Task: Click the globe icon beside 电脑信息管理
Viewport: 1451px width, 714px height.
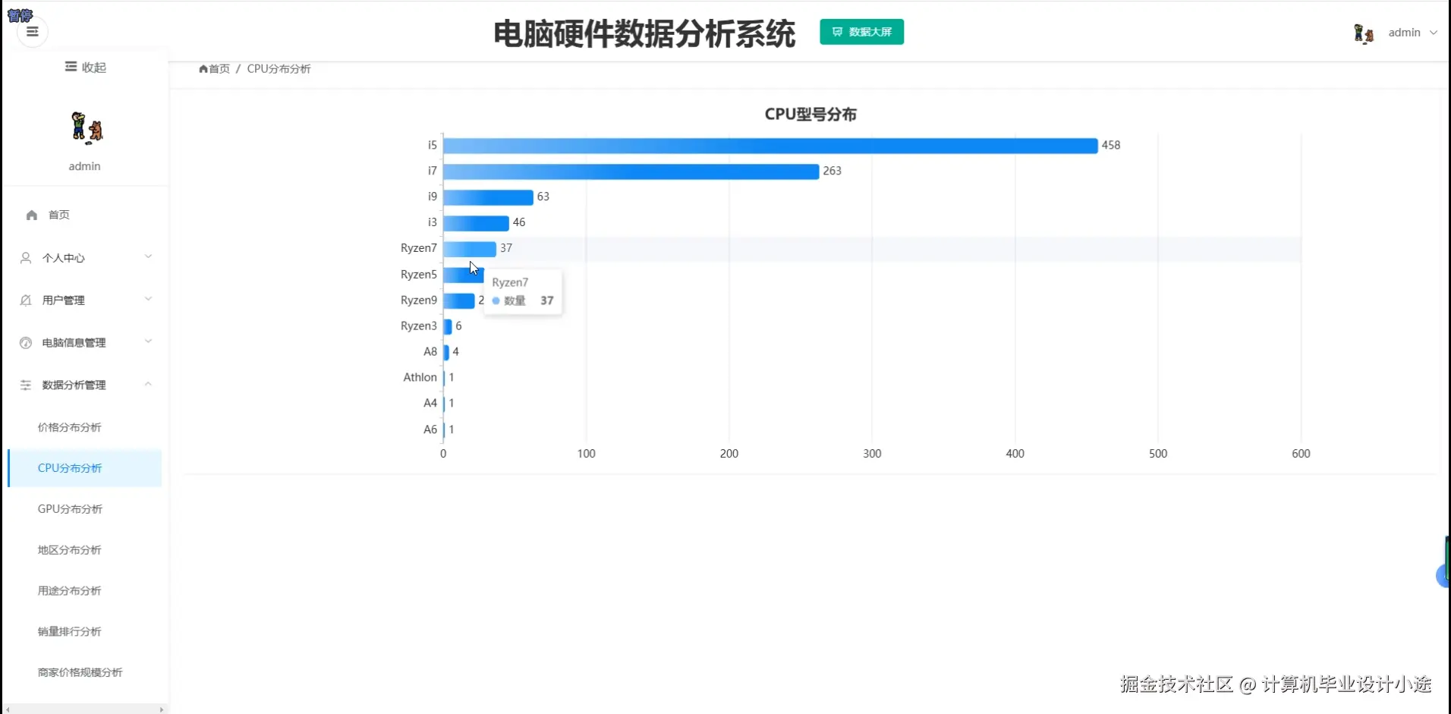Action: click(25, 342)
